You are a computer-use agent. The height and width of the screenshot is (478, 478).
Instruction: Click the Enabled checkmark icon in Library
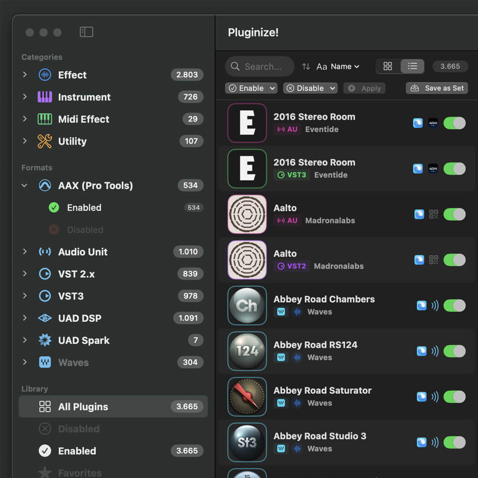[45, 451]
